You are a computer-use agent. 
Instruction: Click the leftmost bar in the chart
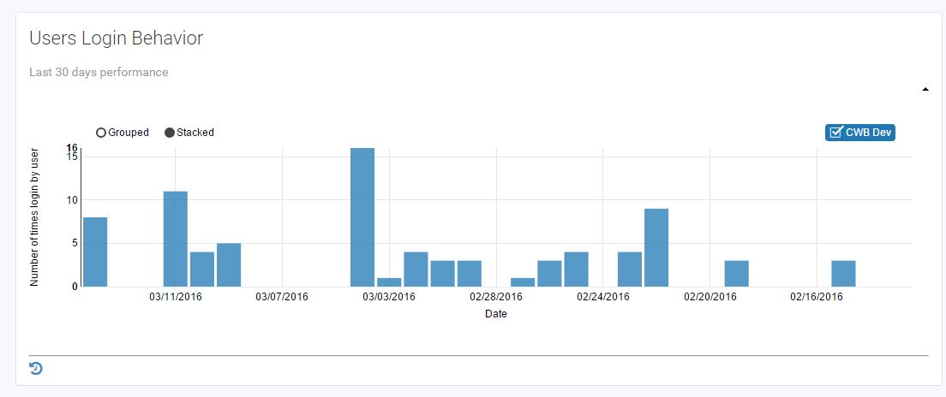[x=95, y=252]
